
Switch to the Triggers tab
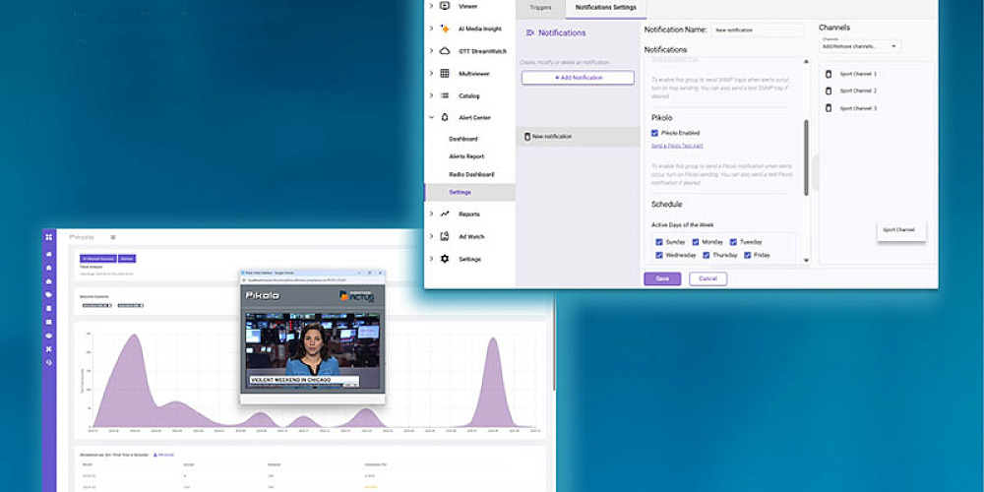tap(540, 8)
